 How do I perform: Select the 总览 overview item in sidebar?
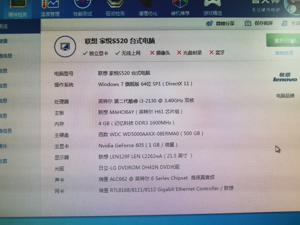[4, 27]
